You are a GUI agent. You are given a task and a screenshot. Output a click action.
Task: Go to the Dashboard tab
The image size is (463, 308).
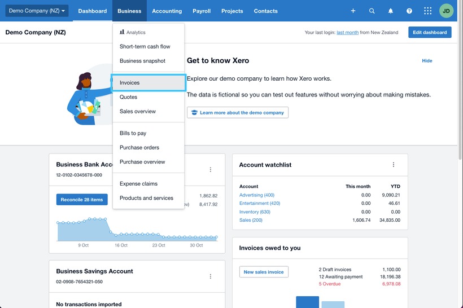coord(93,11)
